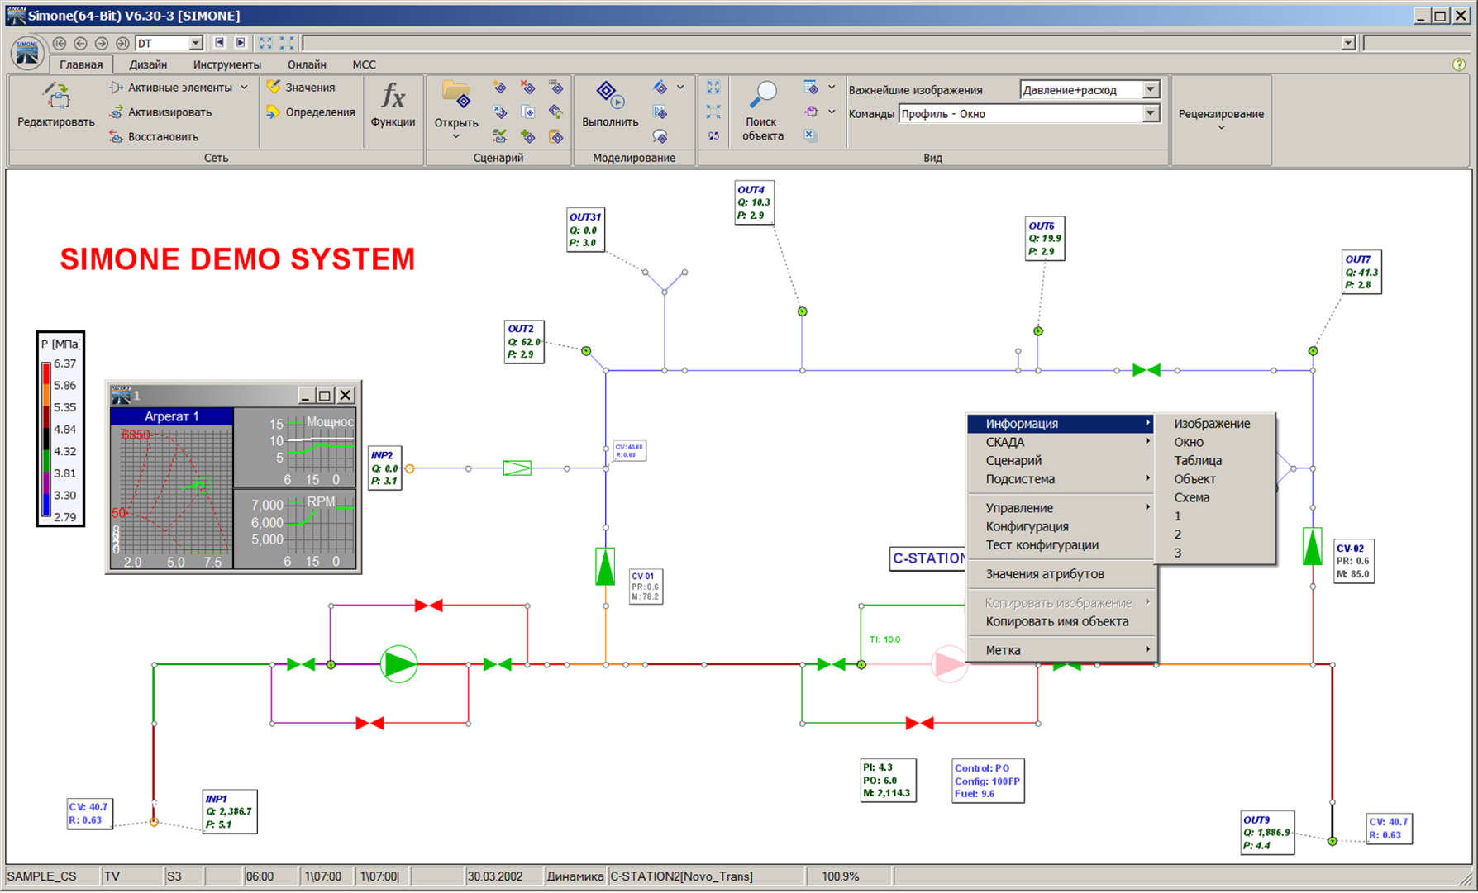Click the pencil simulation settings icon
This screenshot has width=1478, height=893.
[660, 88]
